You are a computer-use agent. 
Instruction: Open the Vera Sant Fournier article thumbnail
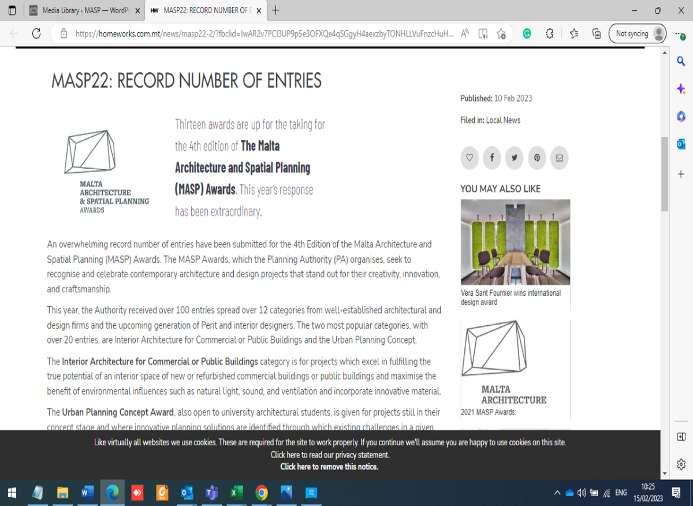click(515, 242)
